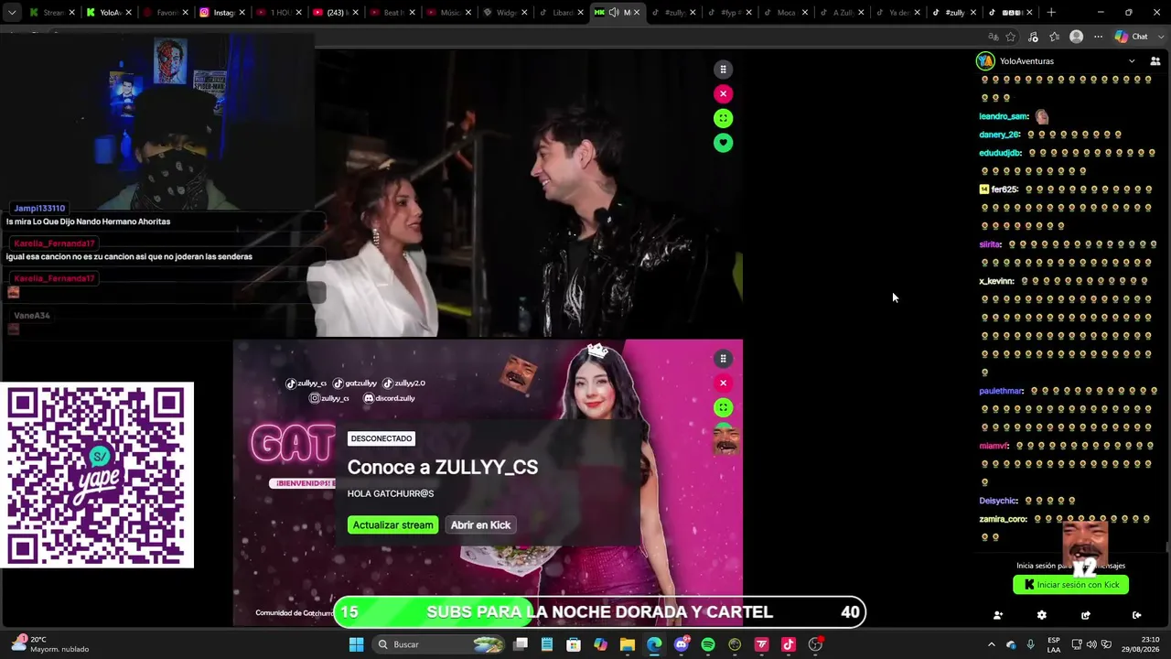Click the green heart icon on upper stream
The width and height of the screenshot is (1171, 659).
(723, 143)
